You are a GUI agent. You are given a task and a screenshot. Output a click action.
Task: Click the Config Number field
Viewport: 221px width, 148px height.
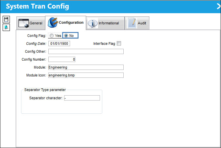point(62,59)
